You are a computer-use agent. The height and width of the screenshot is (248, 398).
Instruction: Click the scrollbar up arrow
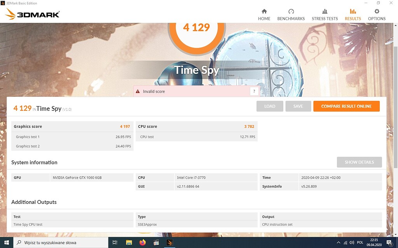coord(395,25)
